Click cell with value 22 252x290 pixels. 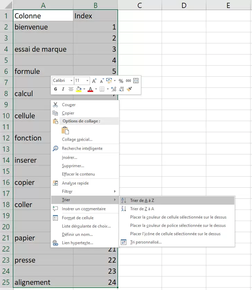click(x=95, y=260)
